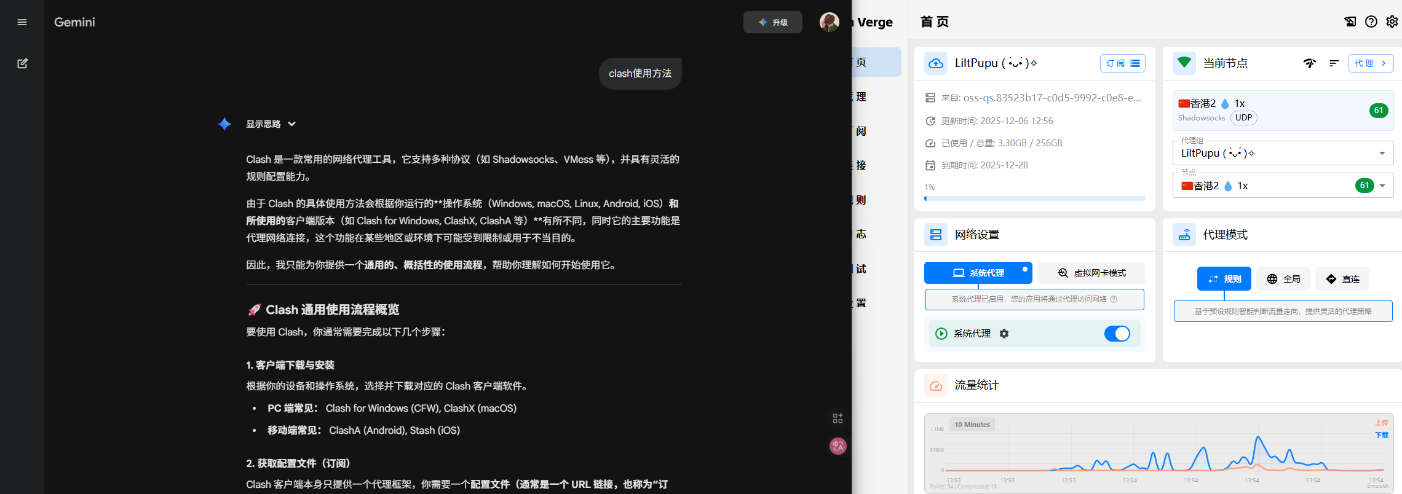
Task: Turn off the system proxy switch
Action: coord(1117,334)
